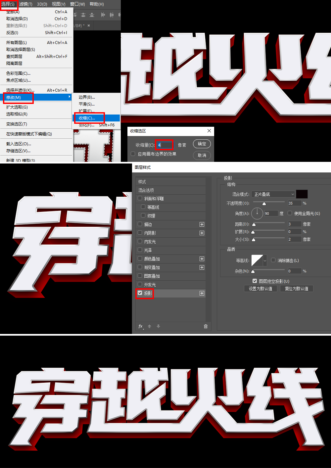
Task: Click plus icon beside 内阴影 row
Action: coord(202,233)
